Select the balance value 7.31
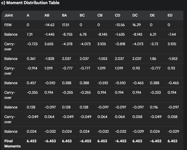Screen dimensions: 187x150 click(x=30, y=34)
